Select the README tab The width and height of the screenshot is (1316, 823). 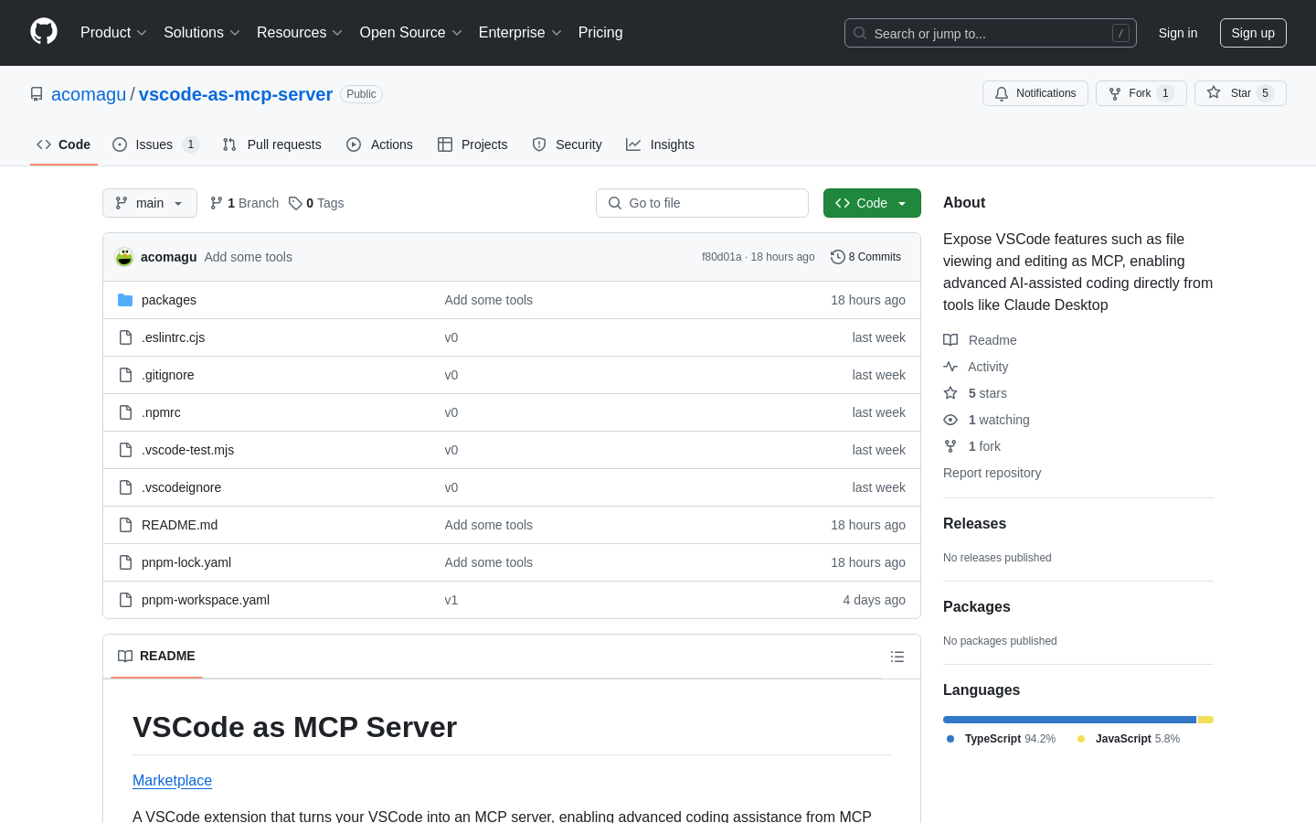[156, 656]
